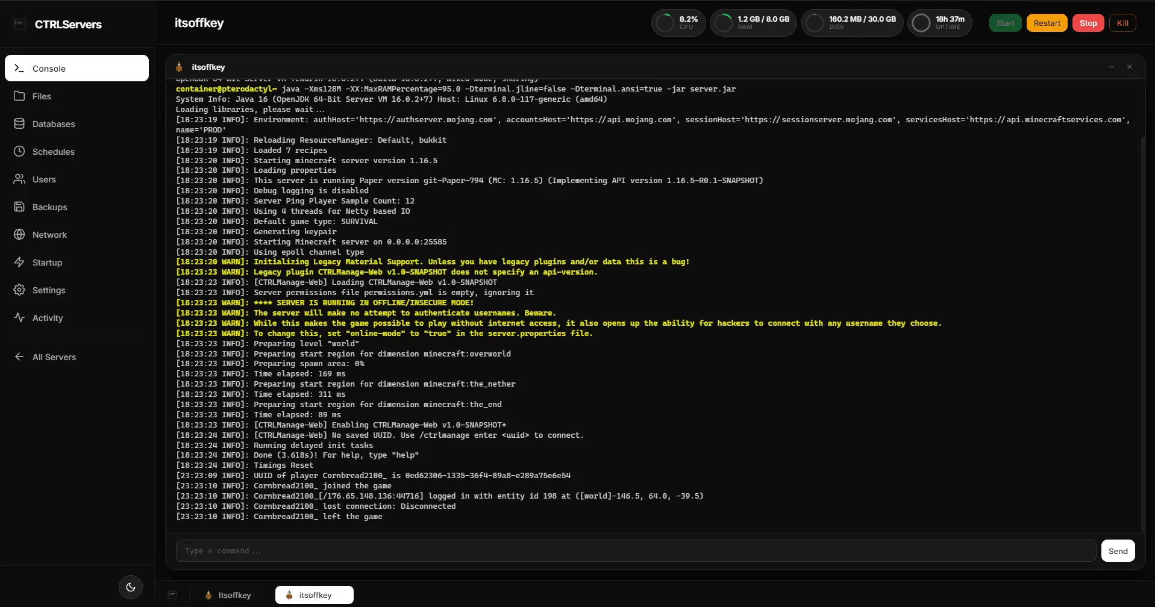Click the Settings gear icon

19,290
